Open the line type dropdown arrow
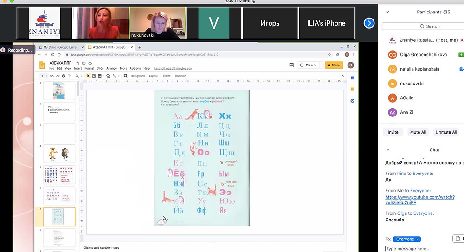Image resolution: width=464 pixels, height=252 pixels. tap(119, 76)
